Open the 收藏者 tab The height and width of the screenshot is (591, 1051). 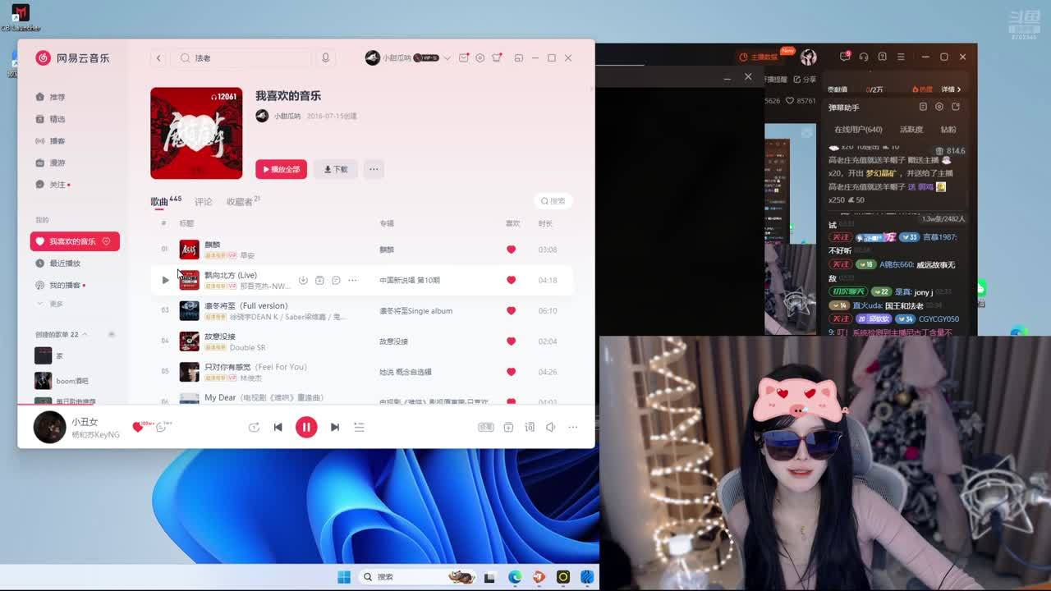[x=240, y=202]
